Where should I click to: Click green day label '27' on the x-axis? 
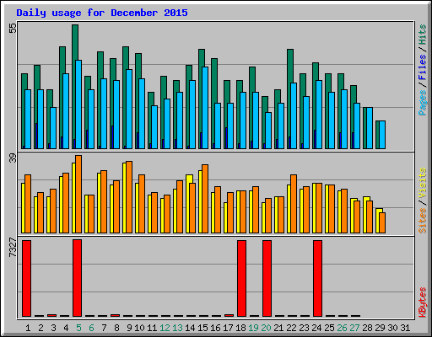[x=354, y=328]
